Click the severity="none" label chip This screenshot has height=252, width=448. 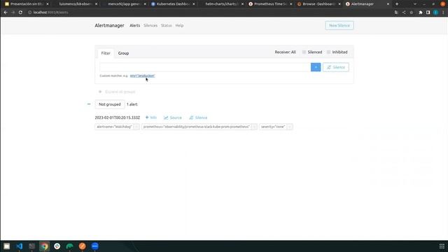(x=273, y=127)
